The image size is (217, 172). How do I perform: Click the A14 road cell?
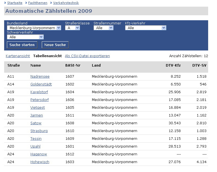pyautogui.click(x=11, y=84)
